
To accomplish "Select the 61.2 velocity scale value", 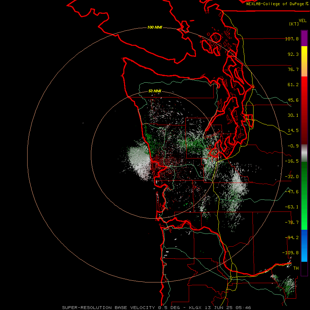I will 293,85.
